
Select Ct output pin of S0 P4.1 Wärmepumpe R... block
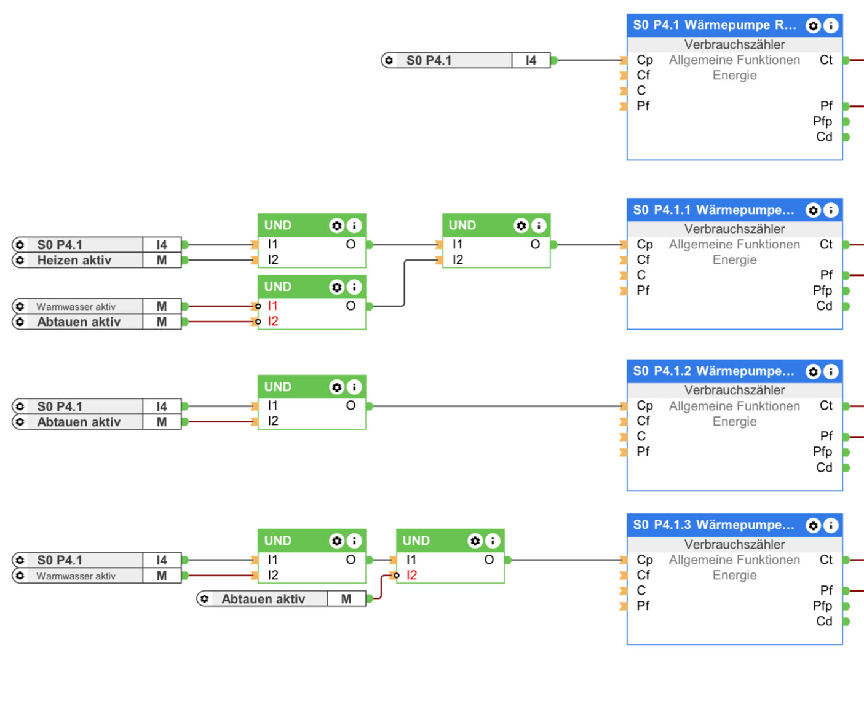click(x=846, y=60)
